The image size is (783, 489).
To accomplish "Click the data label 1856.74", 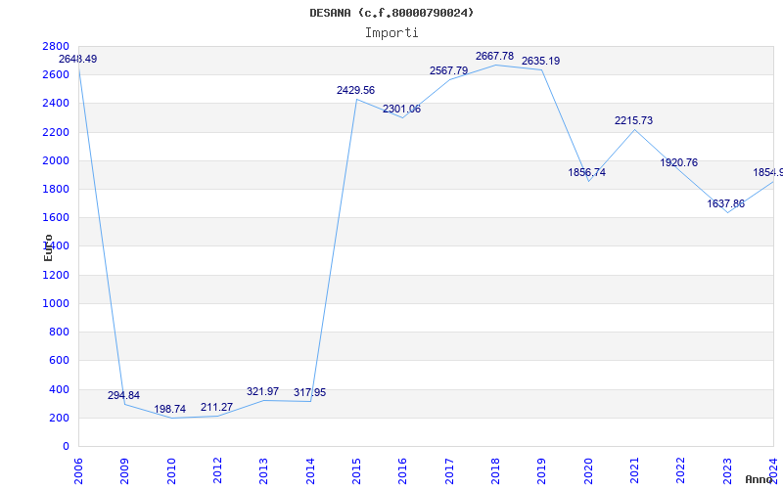I will [586, 172].
